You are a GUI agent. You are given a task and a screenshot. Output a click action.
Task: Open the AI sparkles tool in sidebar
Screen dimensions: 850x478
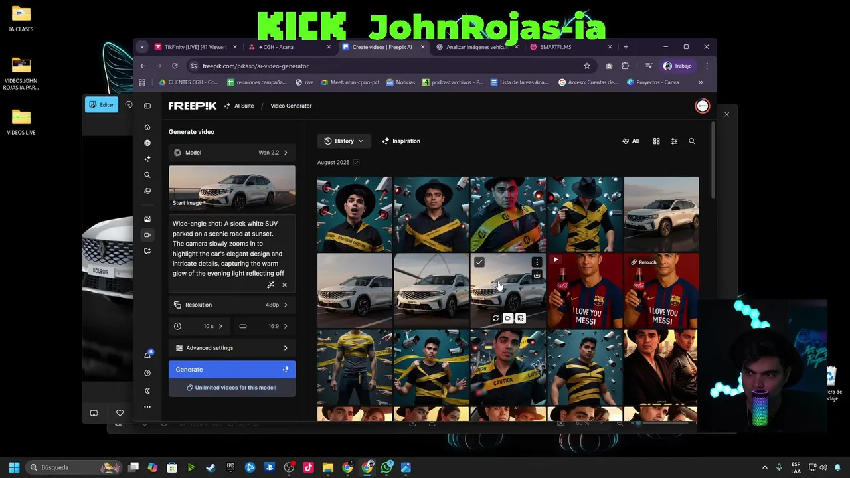(147, 159)
